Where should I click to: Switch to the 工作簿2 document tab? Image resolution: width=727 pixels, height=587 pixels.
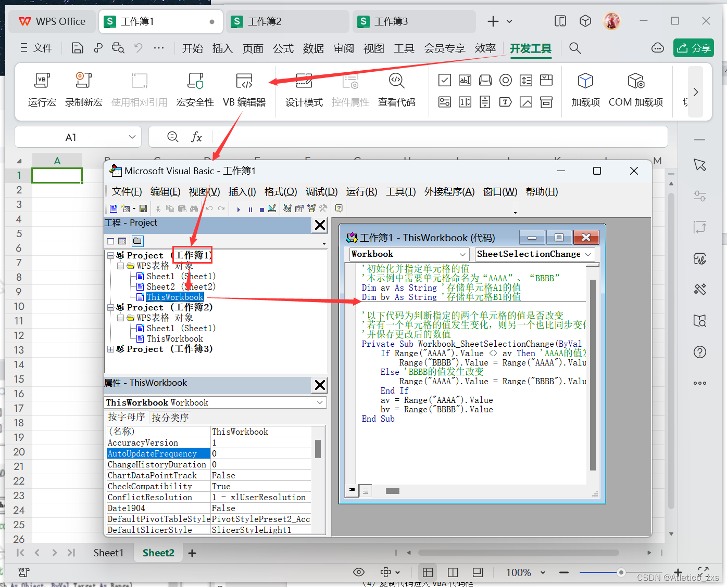pyautogui.click(x=287, y=21)
